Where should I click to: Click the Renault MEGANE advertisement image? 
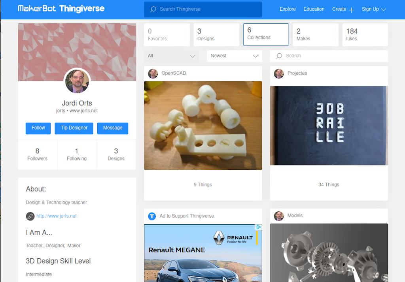pos(203,253)
